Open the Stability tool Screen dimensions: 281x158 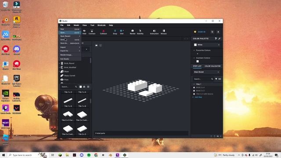(x=140, y=32)
